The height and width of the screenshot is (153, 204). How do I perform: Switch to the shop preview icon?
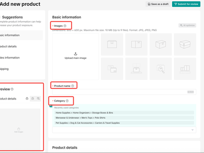pyautogui.click(x=33, y=98)
